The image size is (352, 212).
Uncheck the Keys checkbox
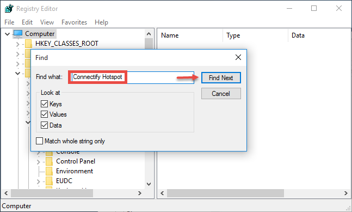(x=44, y=104)
